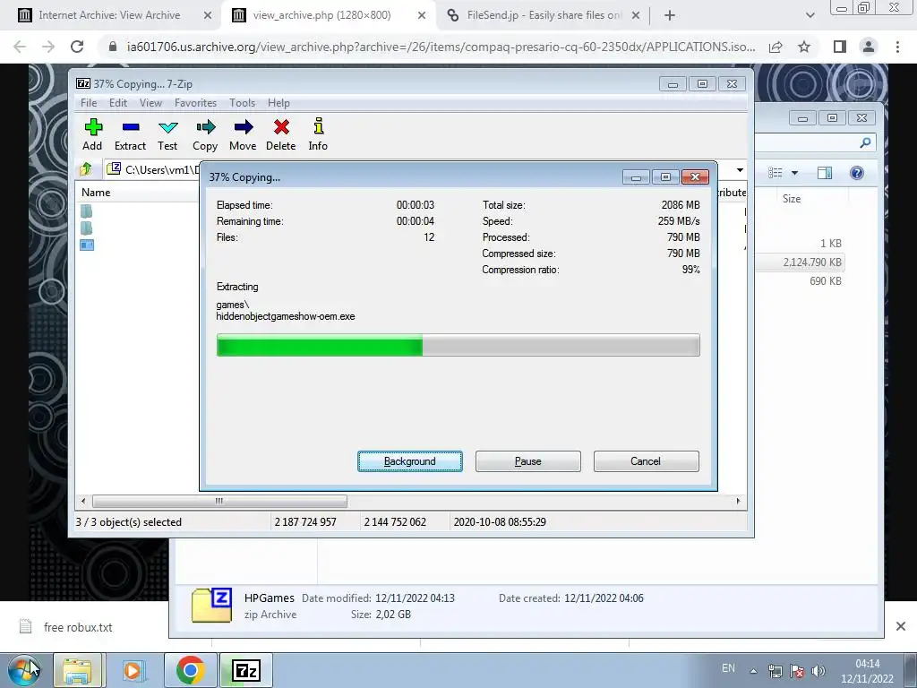Click the up-folder arrow icon in 7-Zip
The height and width of the screenshot is (688, 917).
(86, 169)
